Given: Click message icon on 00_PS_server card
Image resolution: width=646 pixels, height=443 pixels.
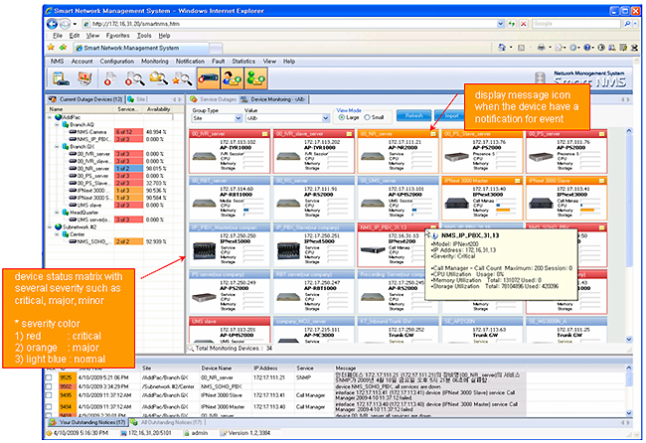Looking at the screenshot, I should pyautogui.click(x=602, y=134).
